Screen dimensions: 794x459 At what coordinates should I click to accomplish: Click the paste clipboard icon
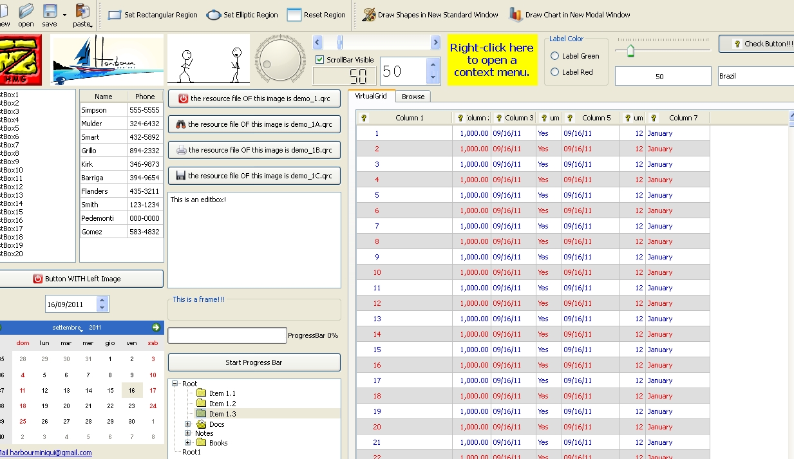tap(82, 11)
